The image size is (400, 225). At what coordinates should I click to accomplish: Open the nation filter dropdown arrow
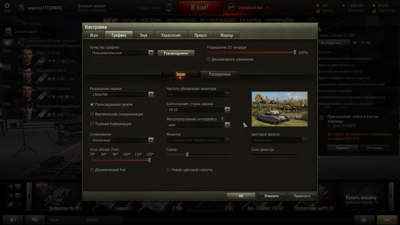(x=18, y=187)
